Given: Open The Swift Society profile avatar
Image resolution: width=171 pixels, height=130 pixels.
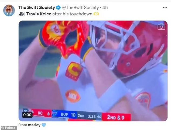Looking at the screenshot, I should (9, 10).
